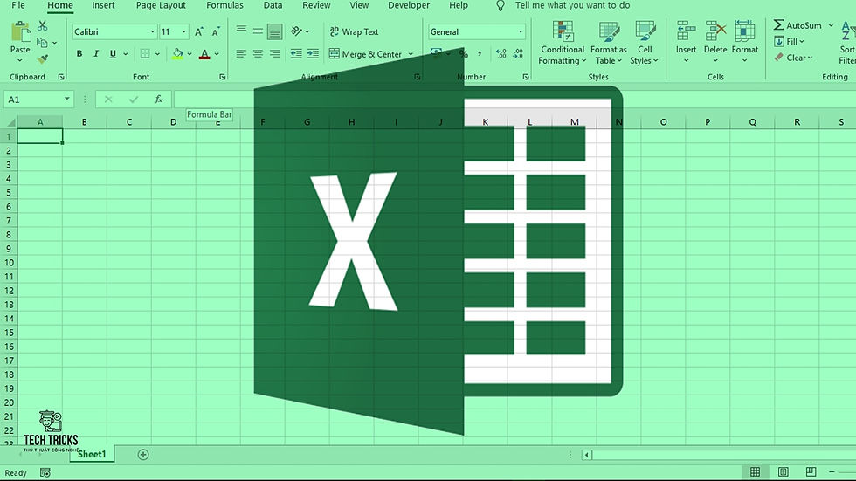856x481 pixels.
Task: Switch to Page Layout view in status bar
Action: (x=783, y=471)
